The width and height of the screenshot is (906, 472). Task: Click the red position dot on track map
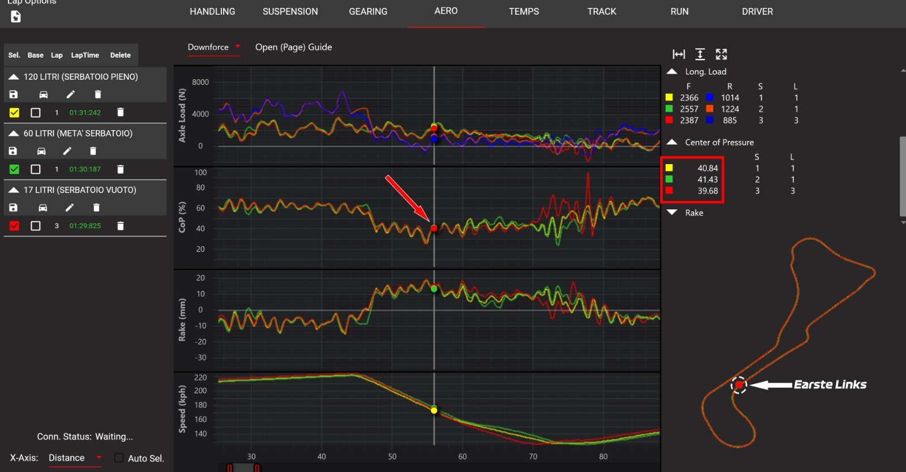click(x=739, y=385)
